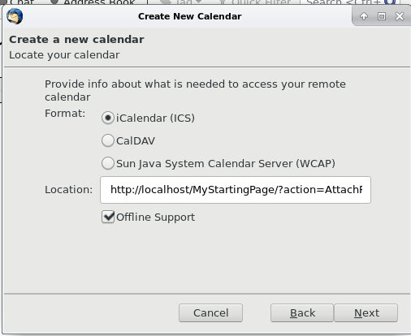Cancel the calendar creation wizard

[210, 313]
